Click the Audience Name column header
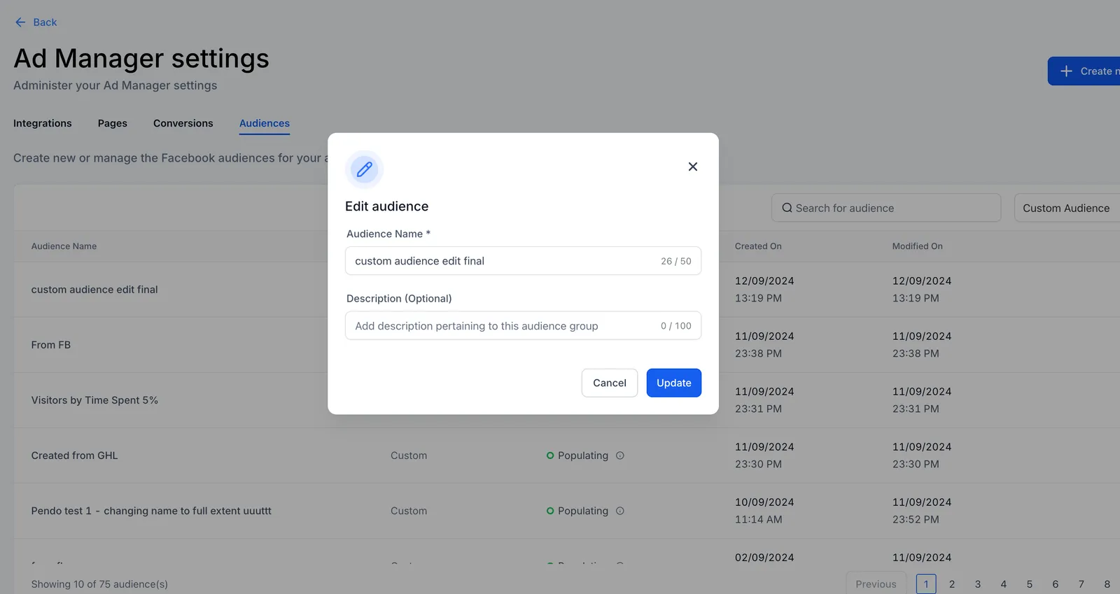Viewport: 1120px width, 594px height. pos(64,246)
